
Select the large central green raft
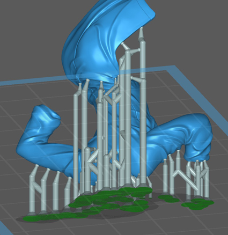click(111, 200)
